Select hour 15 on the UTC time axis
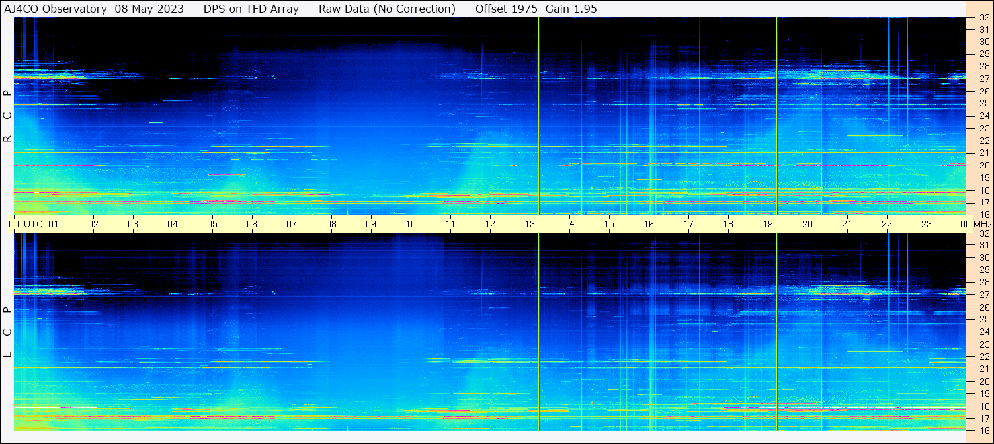This screenshot has width=994, height=444. [609, 224]
